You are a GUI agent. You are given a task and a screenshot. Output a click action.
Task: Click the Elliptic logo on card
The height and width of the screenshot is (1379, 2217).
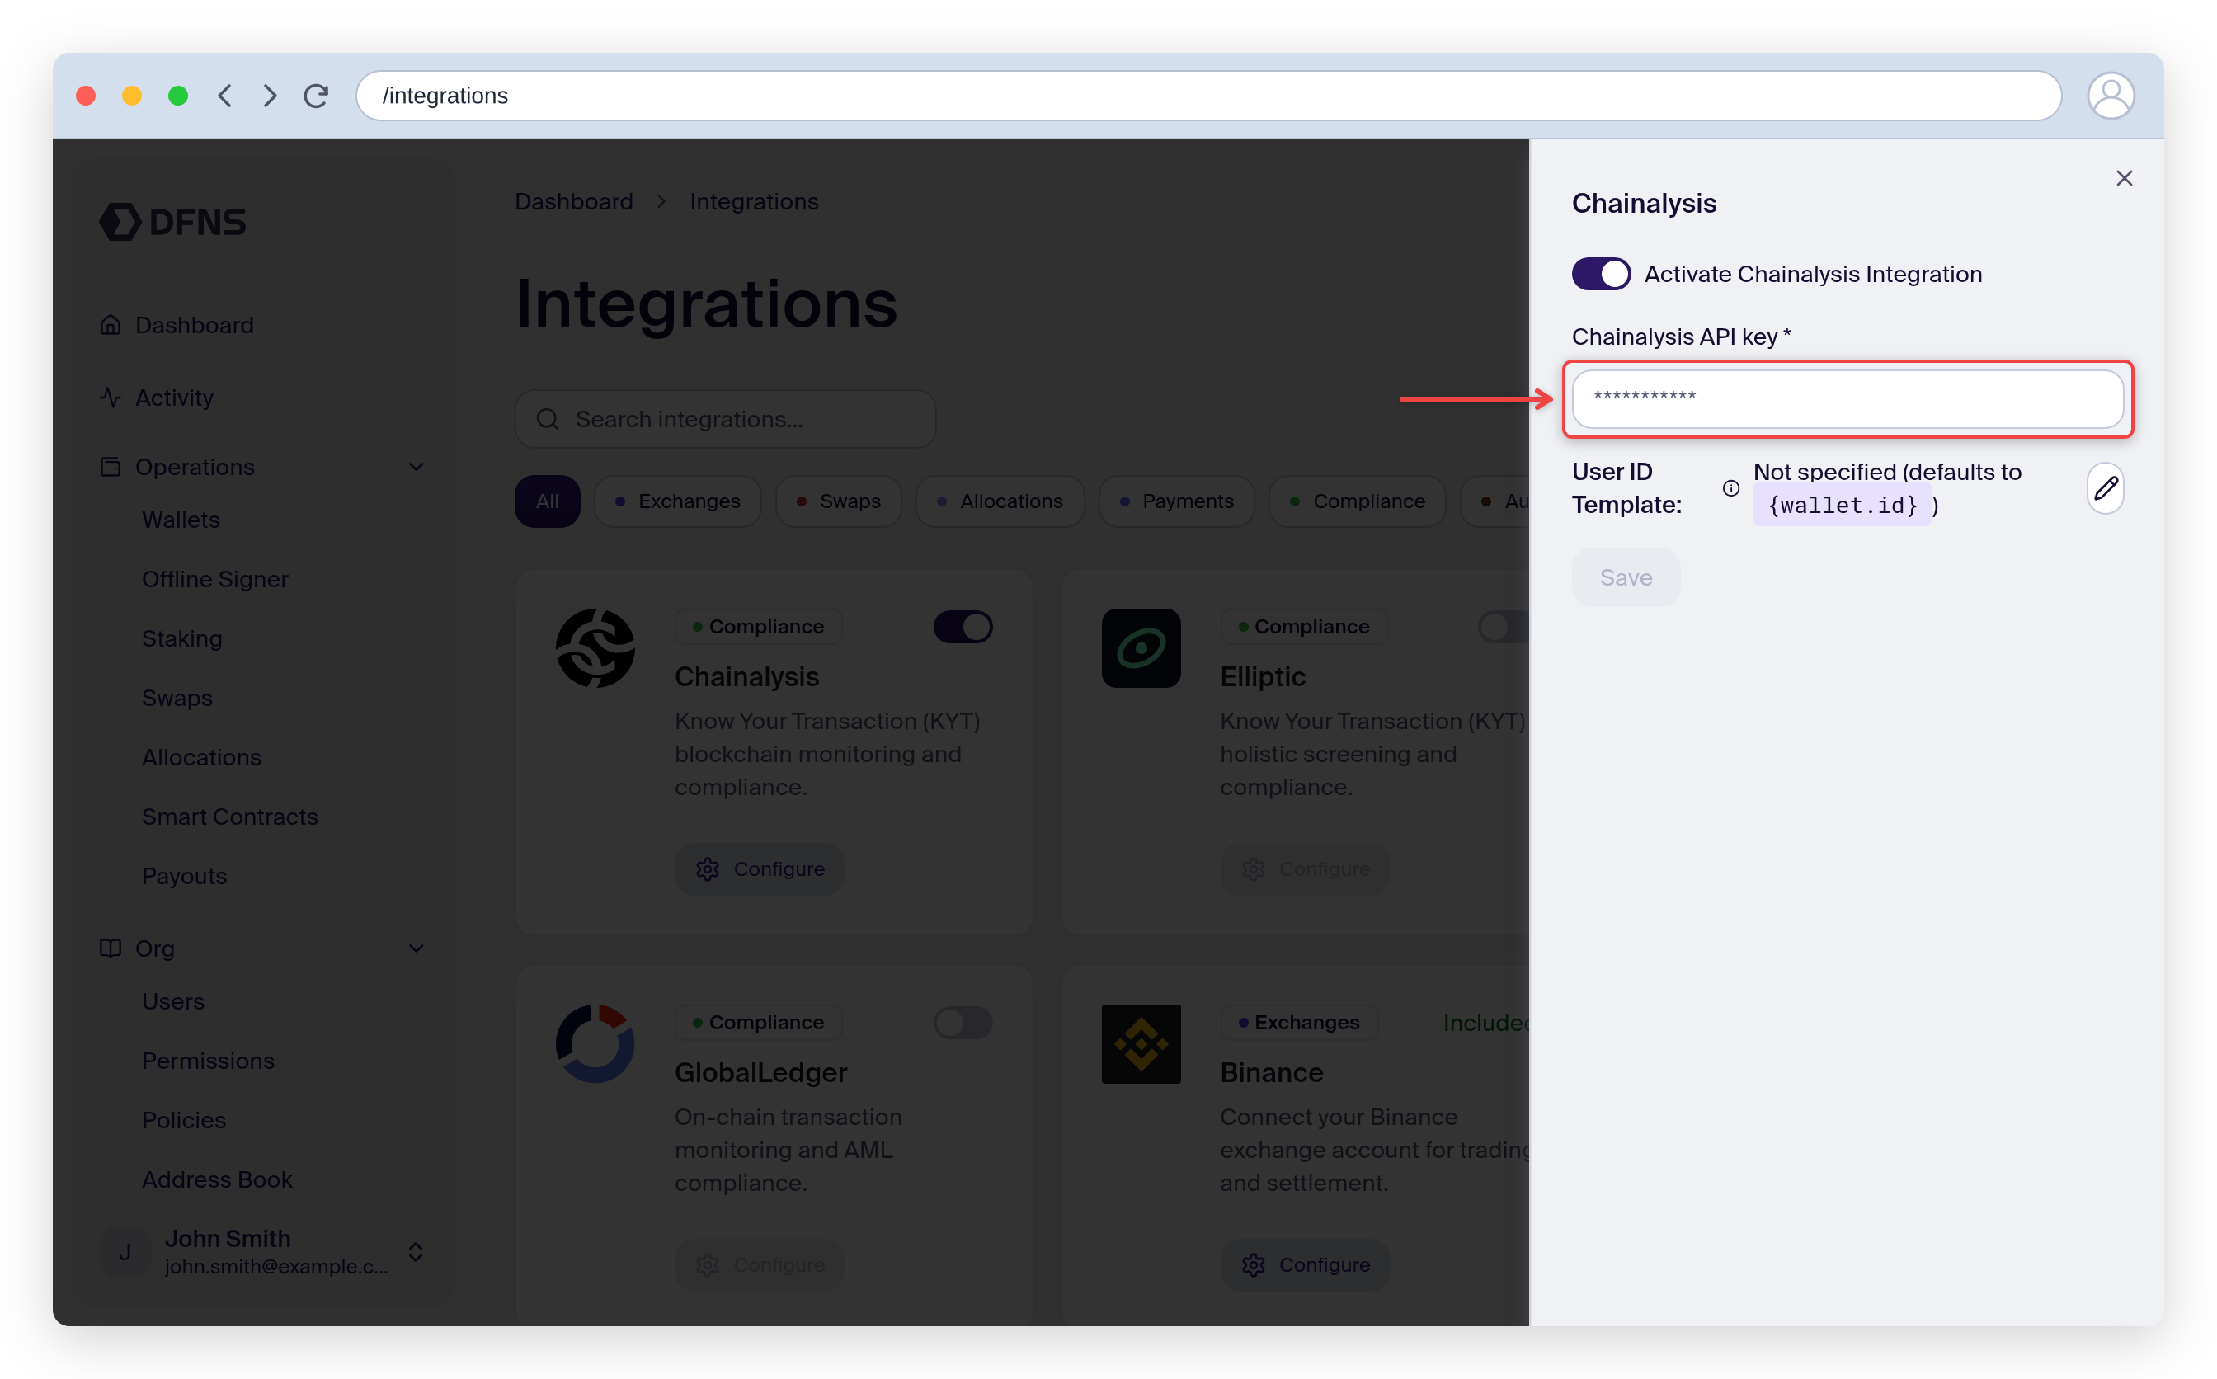tap(1141, 648)
